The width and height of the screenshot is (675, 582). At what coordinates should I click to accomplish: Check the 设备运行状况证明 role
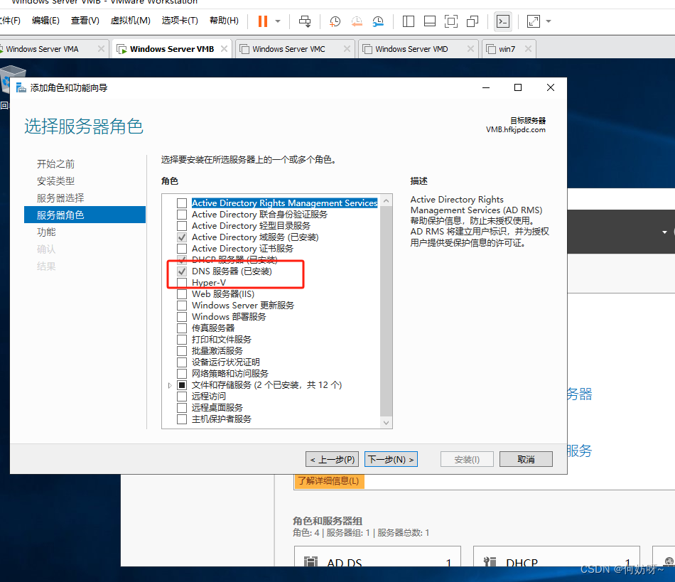(x=182, y=362)
